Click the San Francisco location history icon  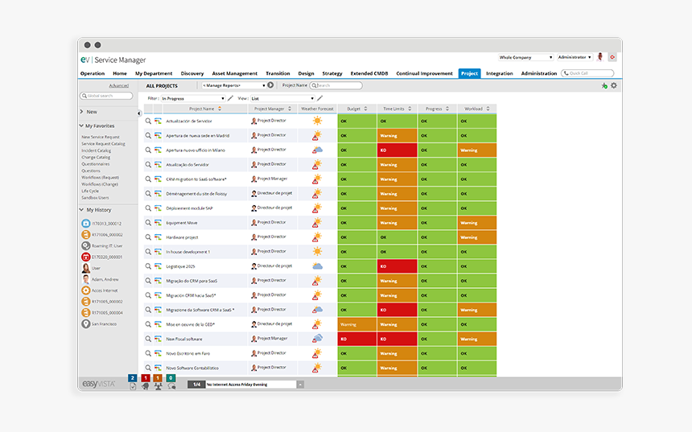coord(85,324)
